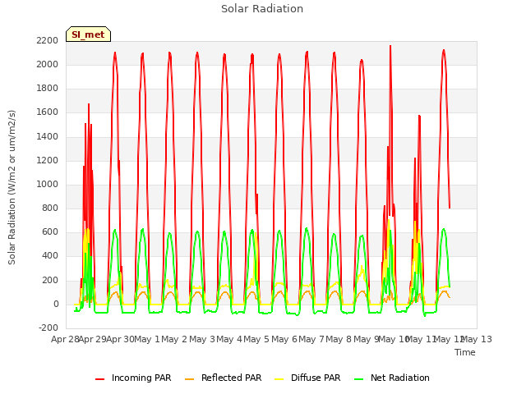Click the May 2 x-axis date label
Screen dimensions: 526x394
click(174, 339)
